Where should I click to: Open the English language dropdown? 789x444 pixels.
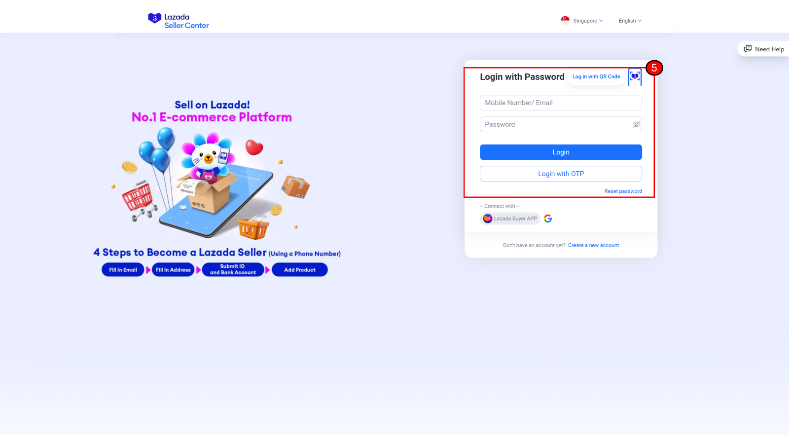630,21
